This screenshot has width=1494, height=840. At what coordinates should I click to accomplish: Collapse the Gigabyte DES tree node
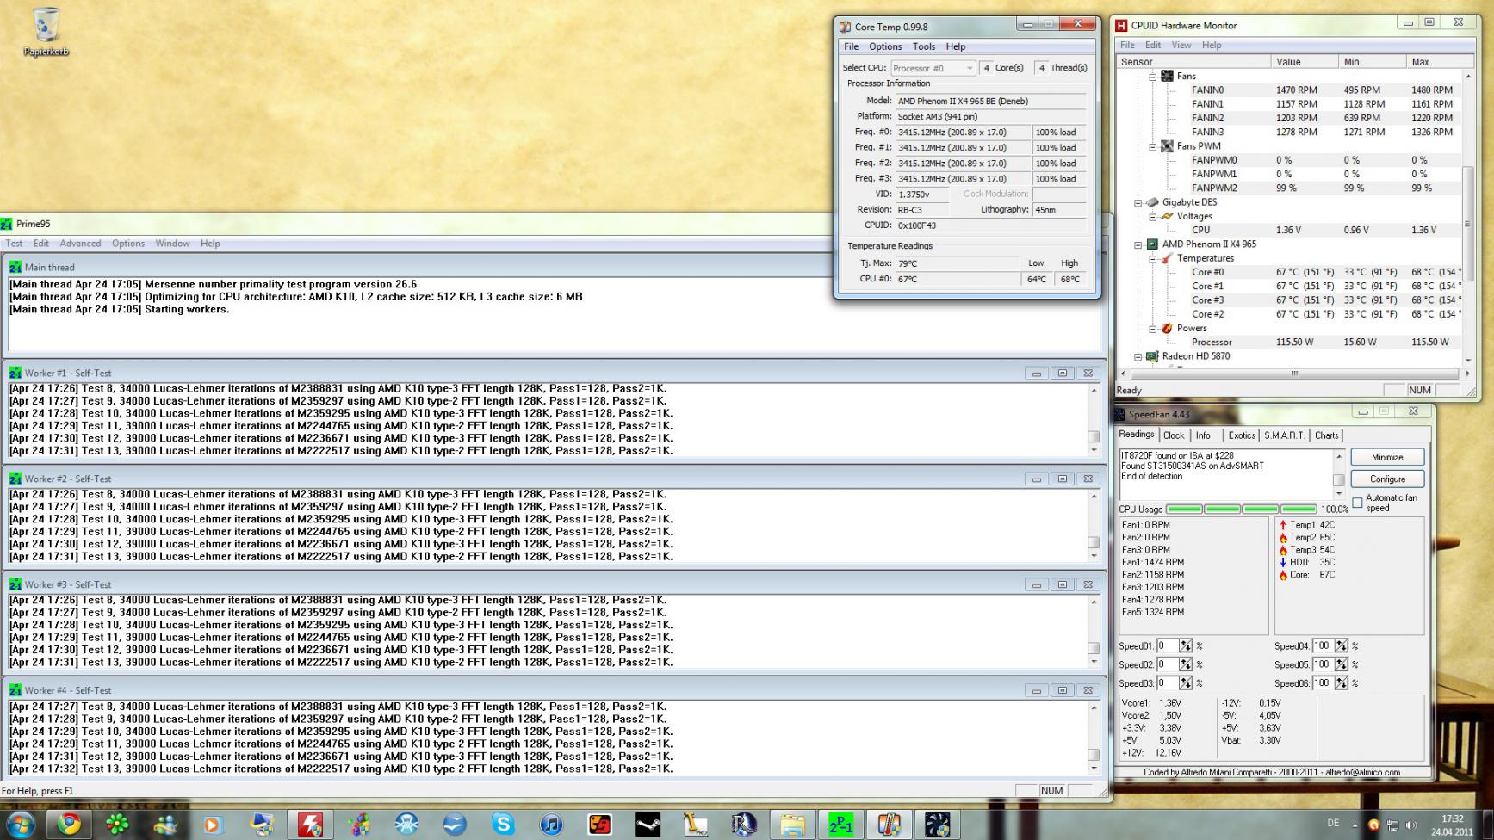[x=1138, y=203]
